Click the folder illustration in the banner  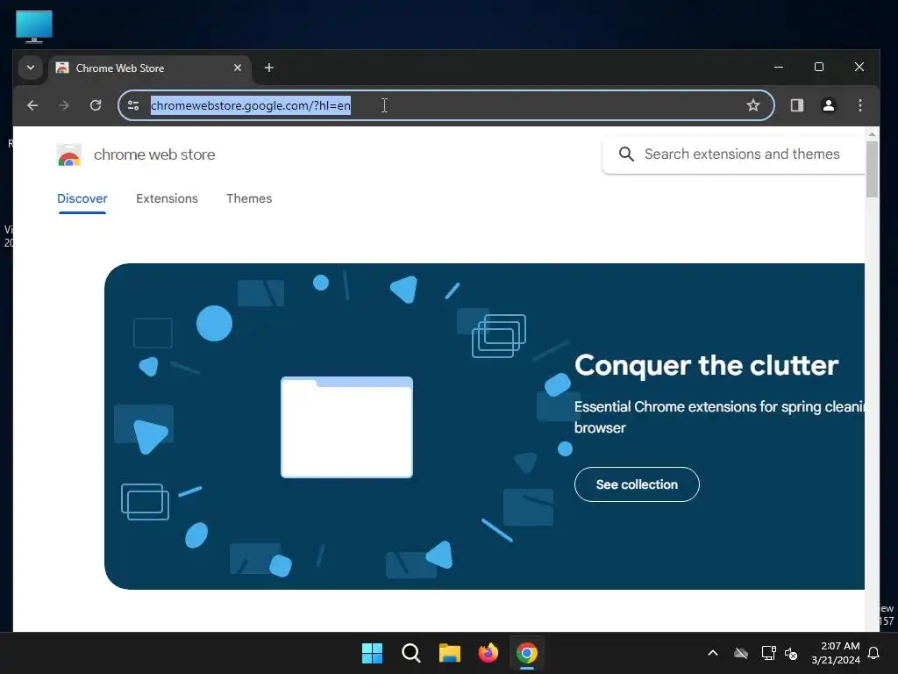point(346,427)
